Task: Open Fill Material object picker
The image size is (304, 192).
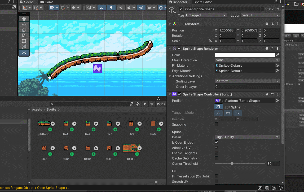Action: click(277, 65)
